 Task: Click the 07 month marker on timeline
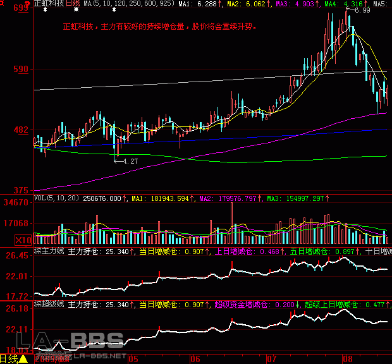(273, 359)
